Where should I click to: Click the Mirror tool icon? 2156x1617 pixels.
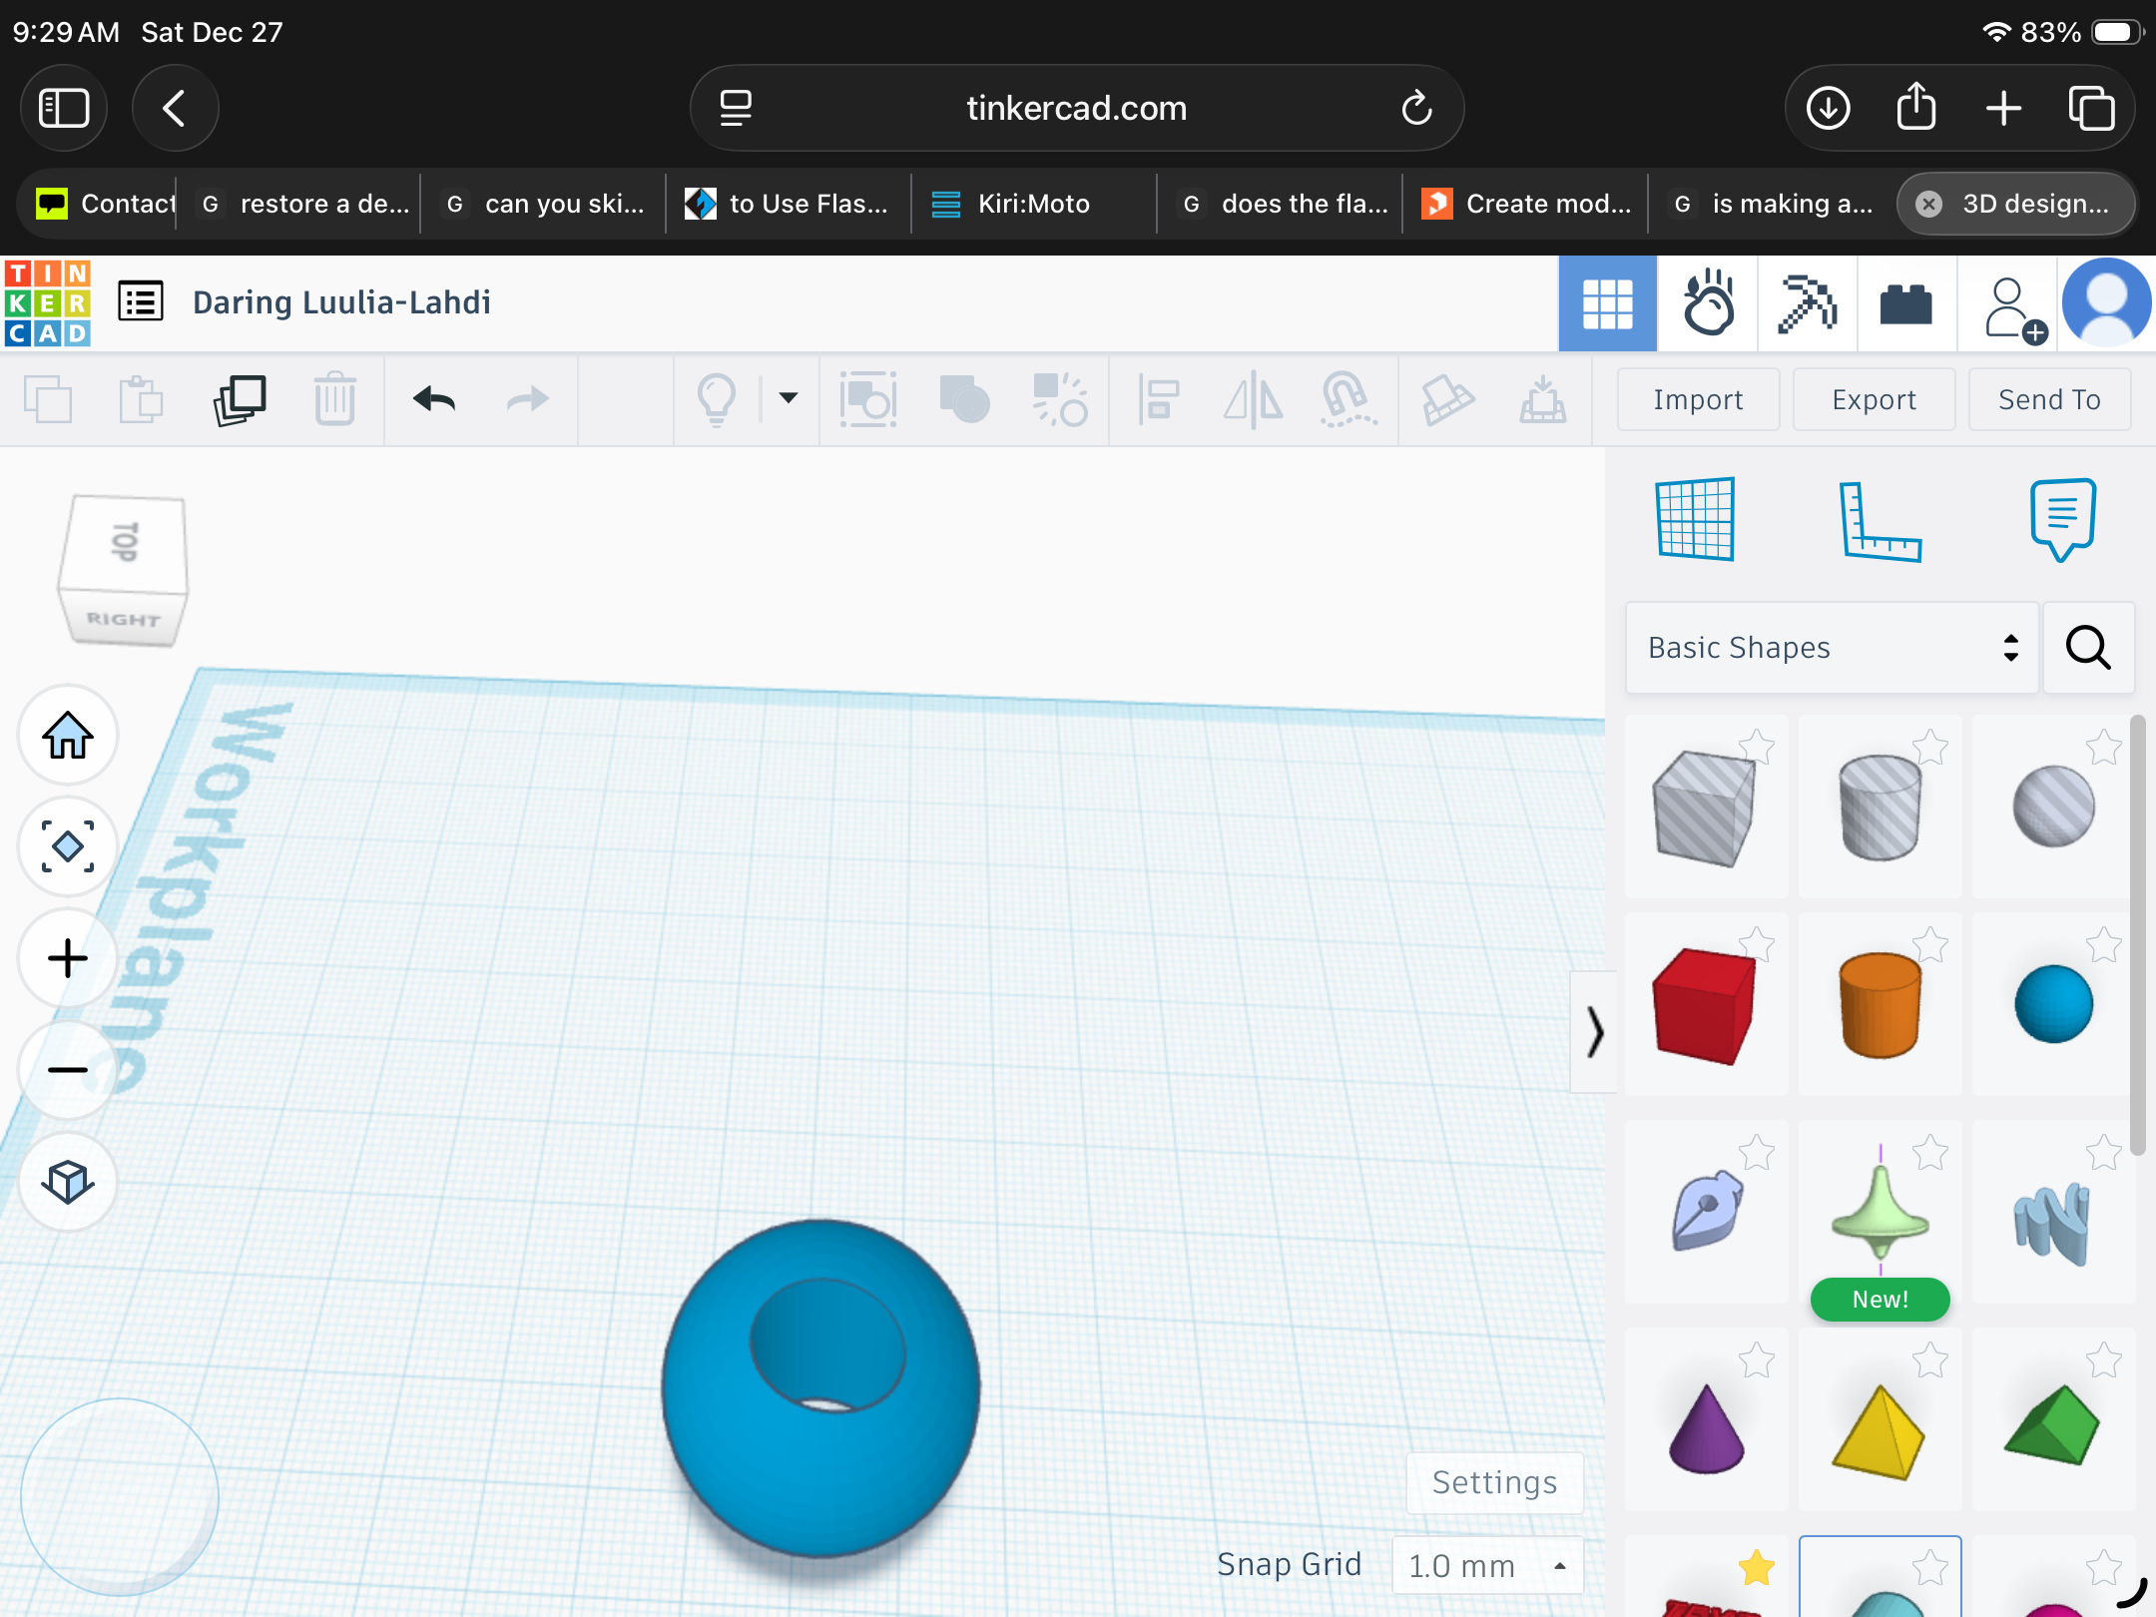(x=1254, y=400)
